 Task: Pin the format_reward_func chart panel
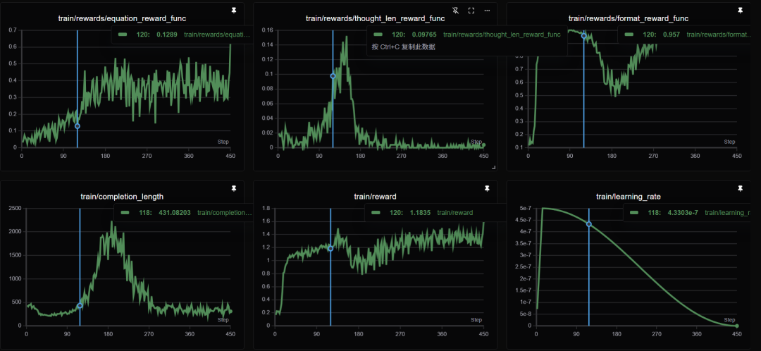(740, 11)
